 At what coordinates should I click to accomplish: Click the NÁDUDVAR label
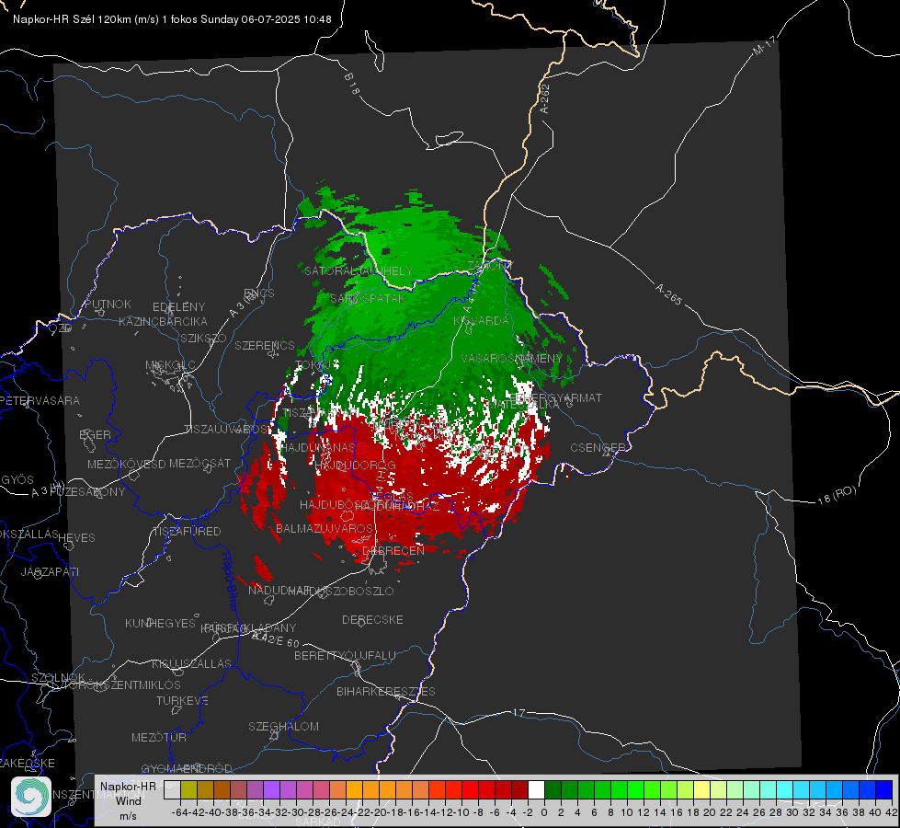278,590
